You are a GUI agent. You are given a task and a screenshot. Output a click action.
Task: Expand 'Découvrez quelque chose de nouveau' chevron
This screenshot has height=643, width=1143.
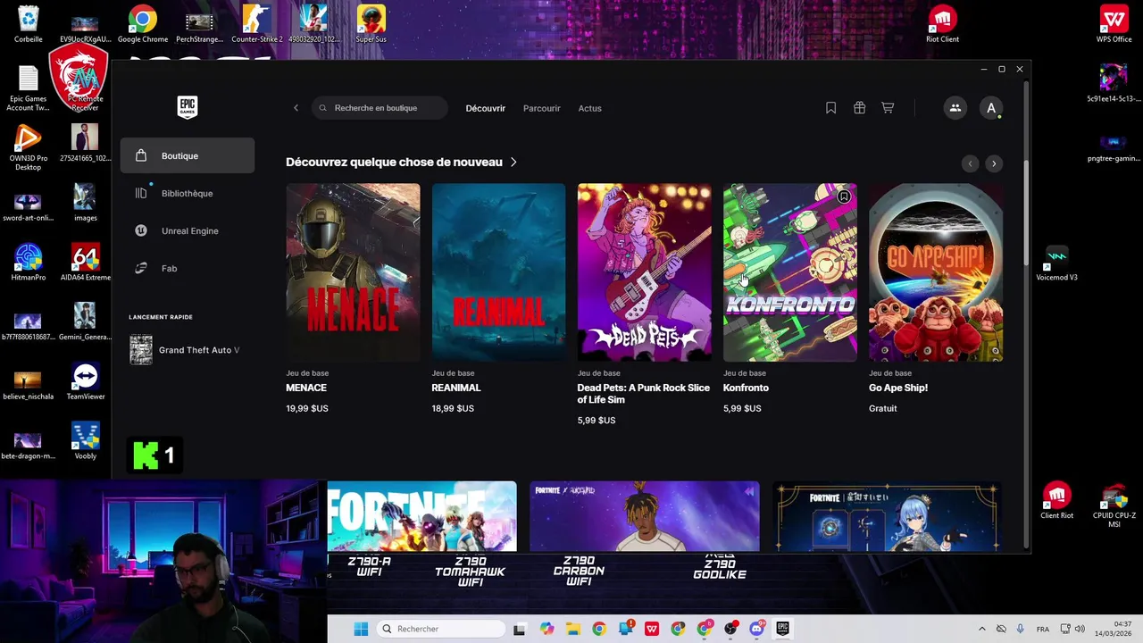[513, 163]
